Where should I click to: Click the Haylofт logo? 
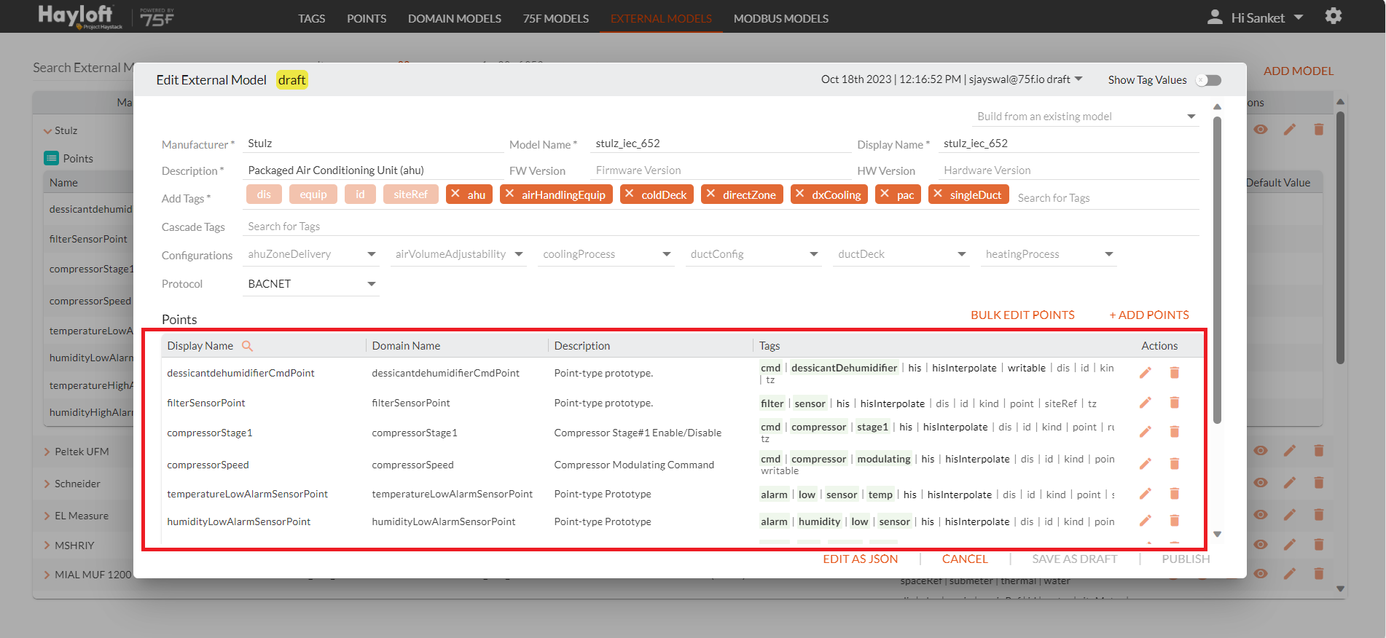80,16
